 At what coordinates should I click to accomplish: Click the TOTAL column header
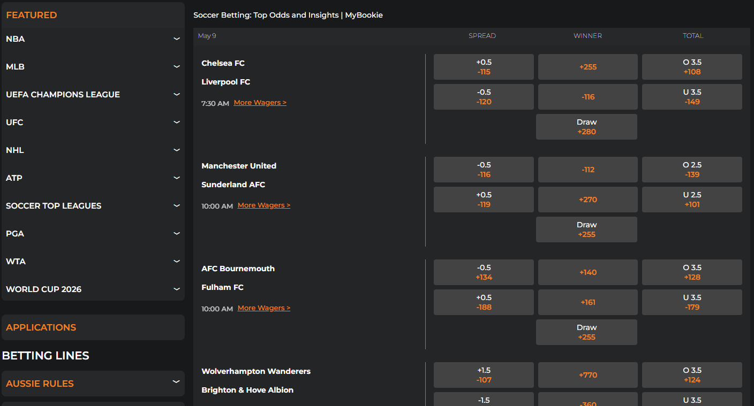pos(693,36)
